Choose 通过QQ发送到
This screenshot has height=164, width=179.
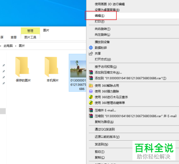[105, 129]
